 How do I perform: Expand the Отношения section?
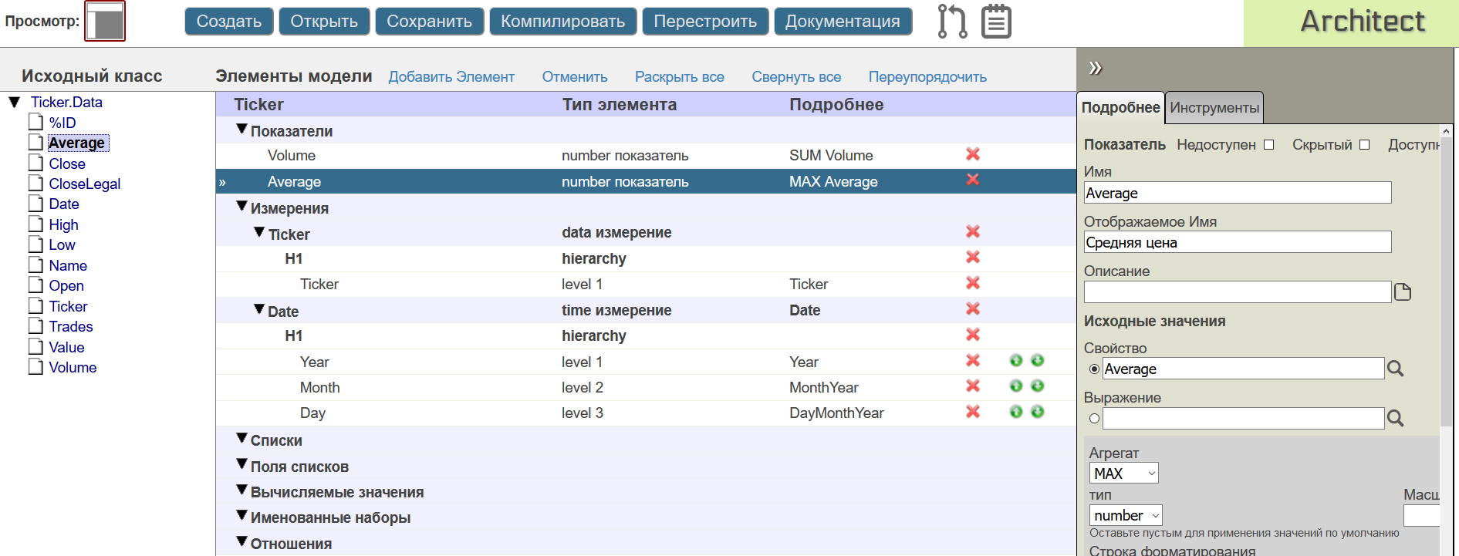(241, 542)
